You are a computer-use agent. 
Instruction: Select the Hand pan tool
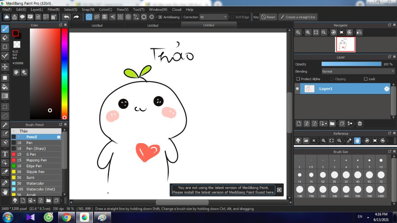5,192
